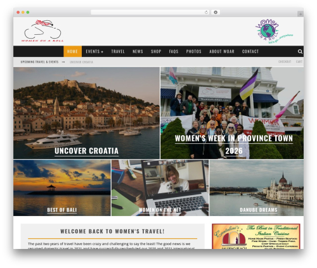The image size is (317, 268).
Task: Expand the Events dropdown menu
Action: 94,51
